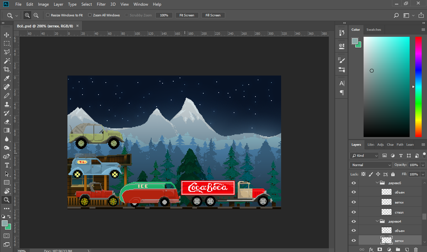The image size is (427, 252).
Task: Hide the ствол layer
Action: click(x=353, y=212)
